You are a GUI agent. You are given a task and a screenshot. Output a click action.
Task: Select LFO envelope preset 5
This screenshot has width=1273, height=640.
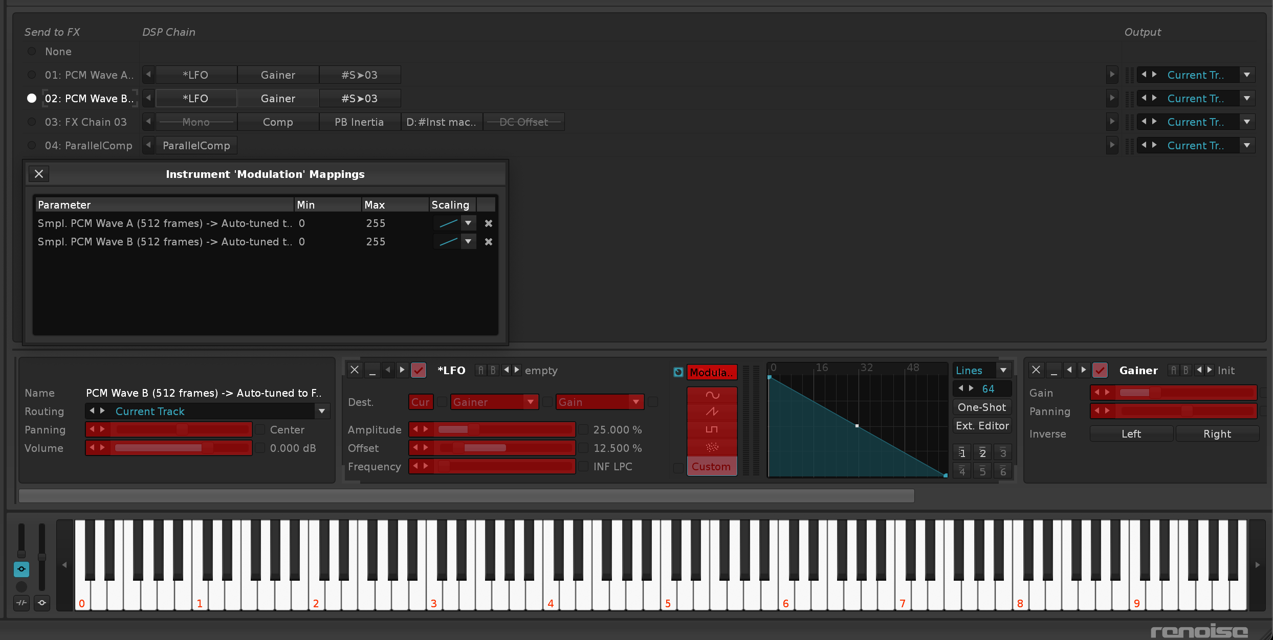(x=982, y=471)
